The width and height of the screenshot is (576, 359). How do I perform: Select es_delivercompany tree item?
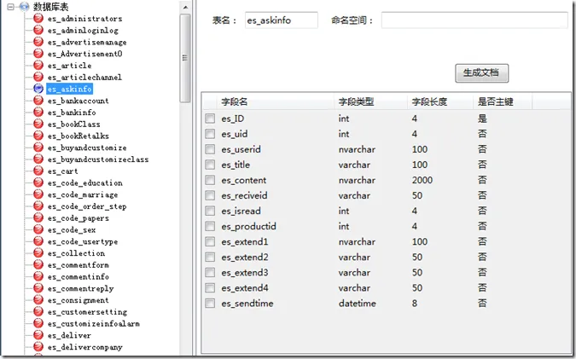pos(84,347)
